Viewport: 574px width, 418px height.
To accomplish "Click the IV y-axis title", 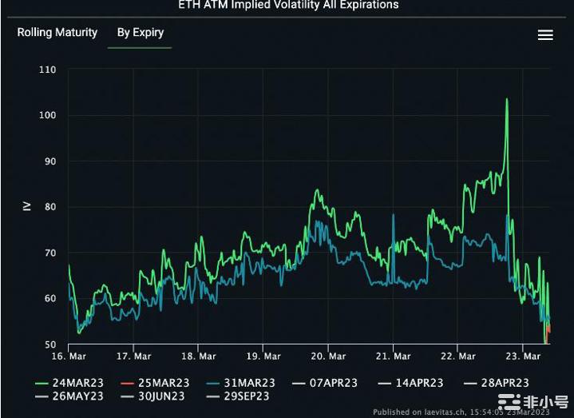I will [26, 206].
